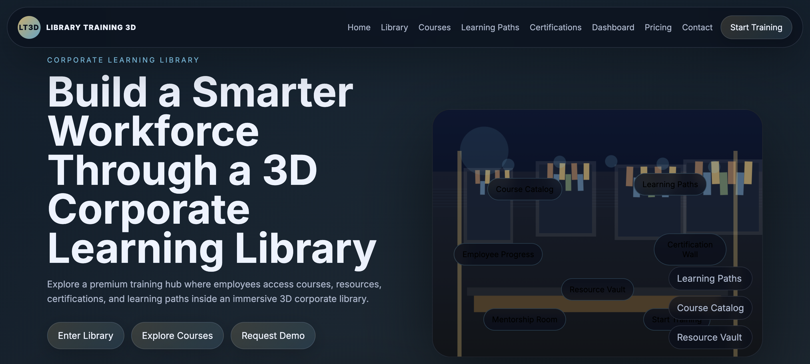The height and width of the screenshot is (364, 810).
Task: Click the Explore Courses button
Action: [177, 335]
